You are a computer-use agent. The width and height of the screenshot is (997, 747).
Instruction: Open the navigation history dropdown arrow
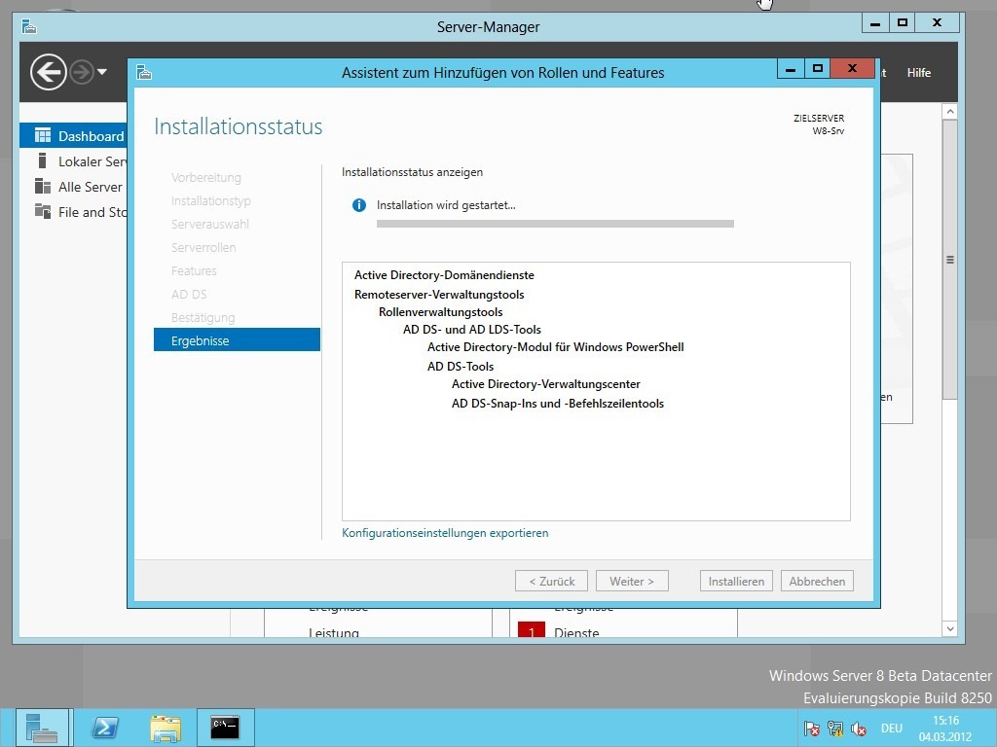point(101,72)
